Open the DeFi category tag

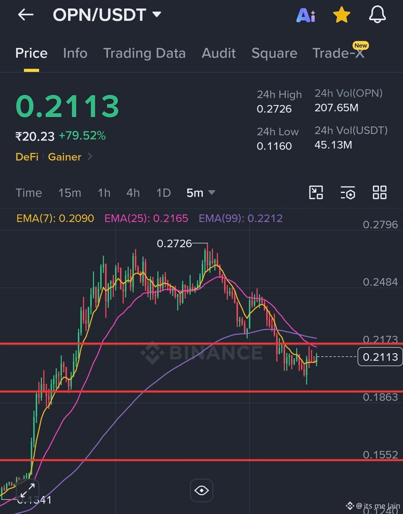click(x=27, y=157)
